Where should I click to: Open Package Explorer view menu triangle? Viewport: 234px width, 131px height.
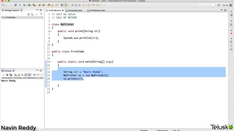(x=41, y=14)
